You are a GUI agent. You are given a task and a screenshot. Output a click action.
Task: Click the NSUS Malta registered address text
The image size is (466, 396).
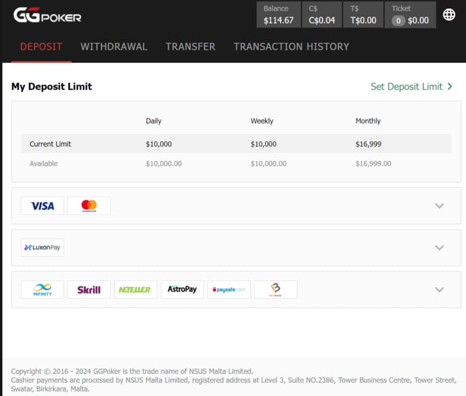click(x=233, y=385)
